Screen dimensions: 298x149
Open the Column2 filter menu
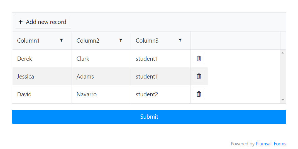121,40
